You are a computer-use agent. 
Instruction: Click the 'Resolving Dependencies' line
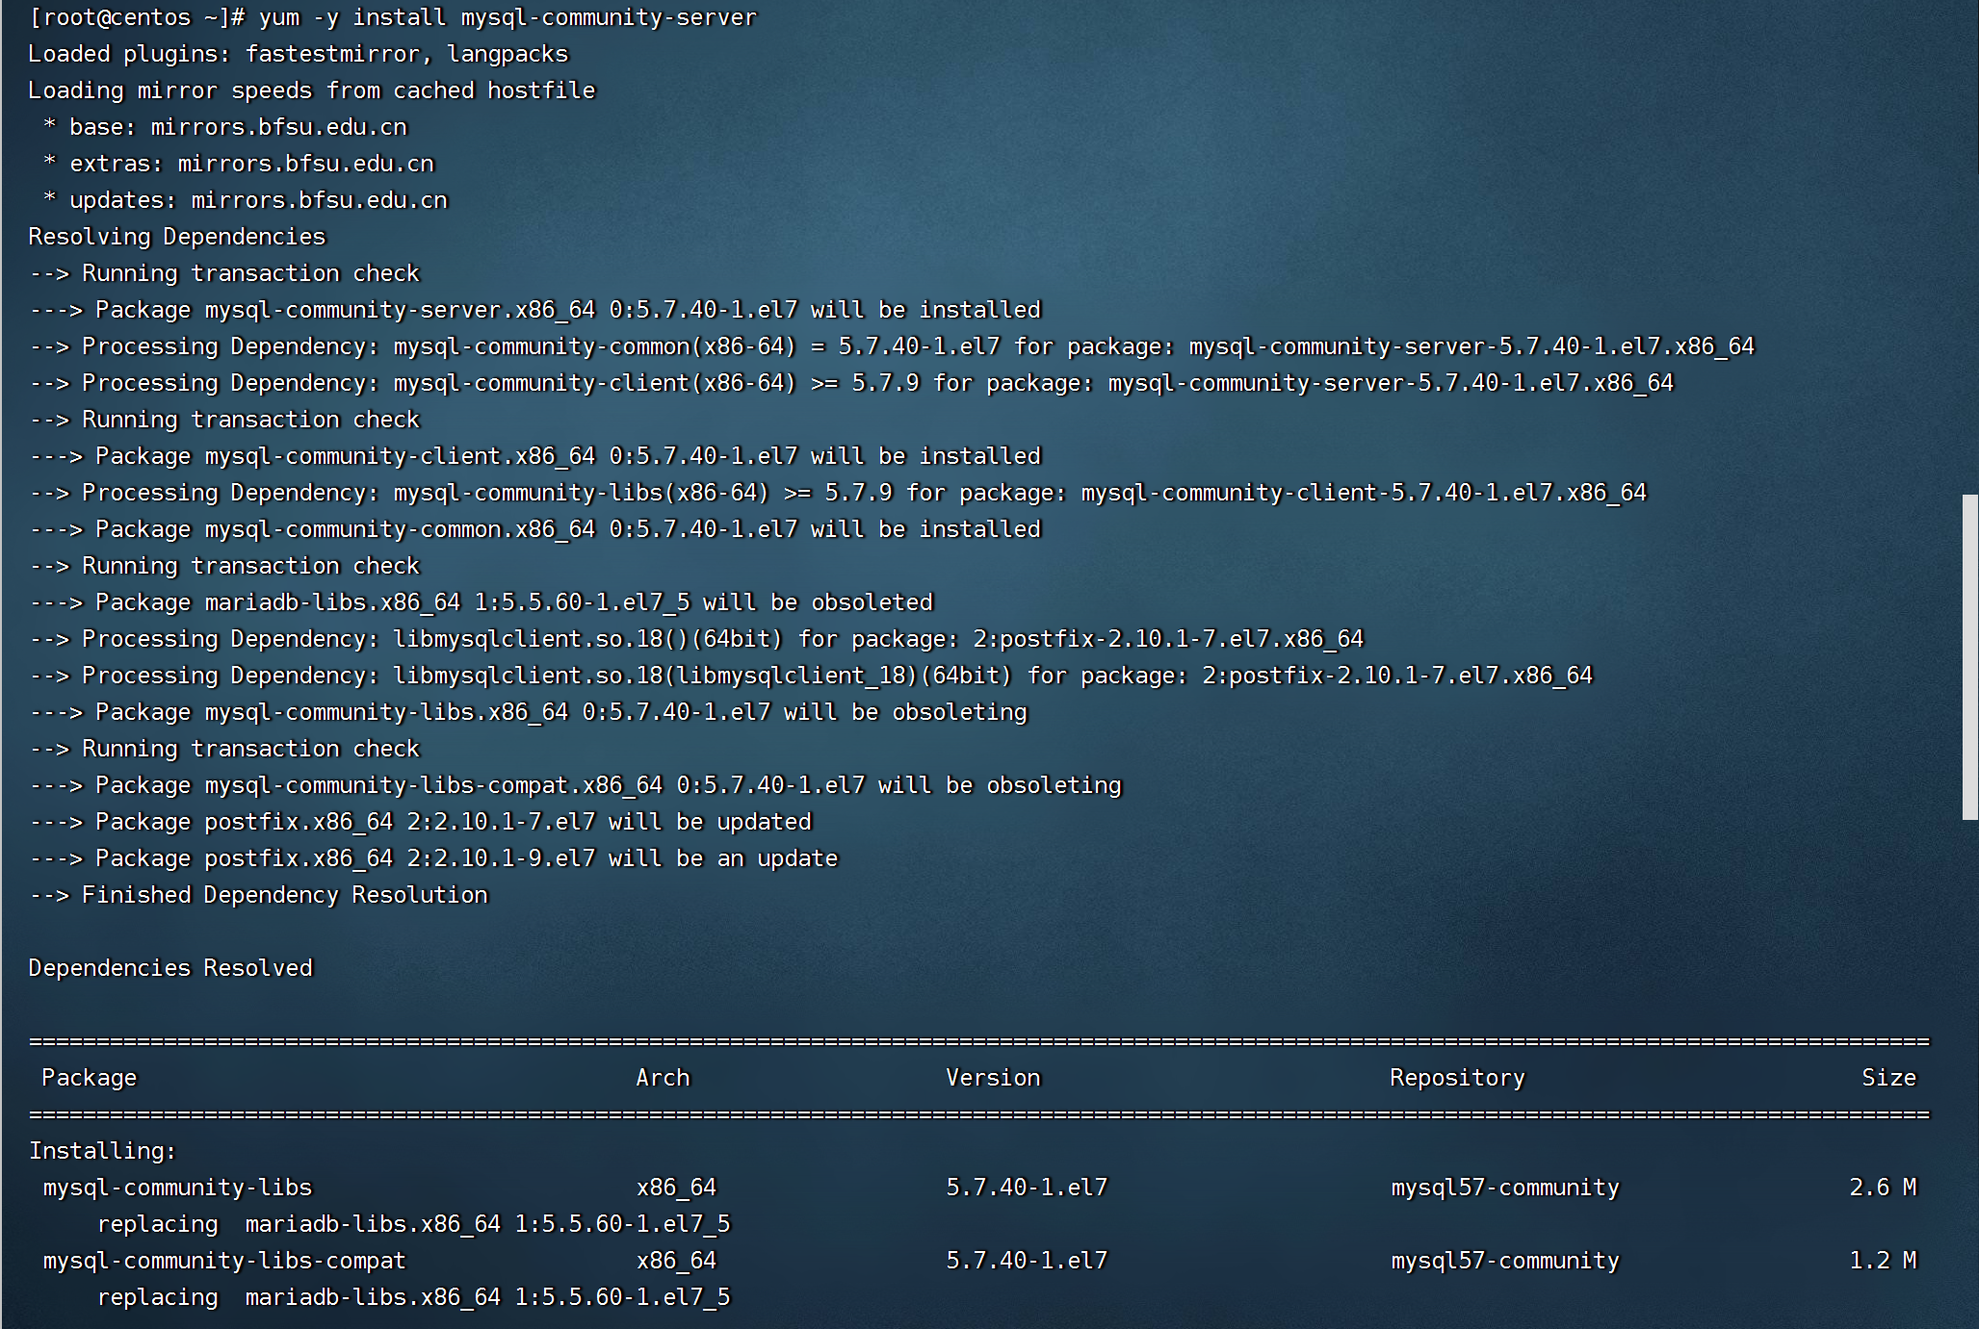point(177,237)
